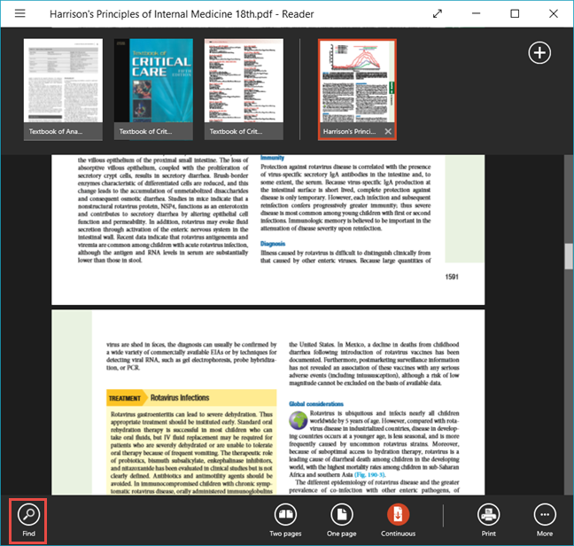Click the Immunity section heading

click(x=272, y=158)
